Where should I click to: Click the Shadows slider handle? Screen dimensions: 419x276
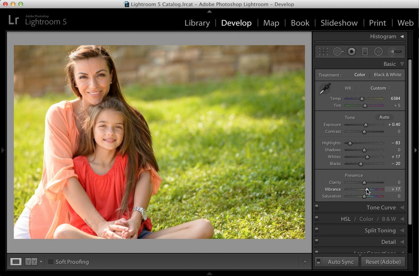click(x=364, y=150)
